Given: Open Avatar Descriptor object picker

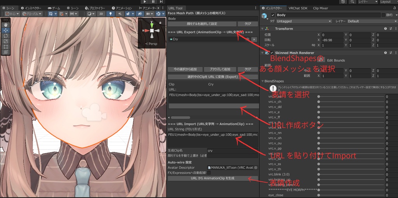Looking at the screenshot, I should pyautogui.click(x=256, y=168).
